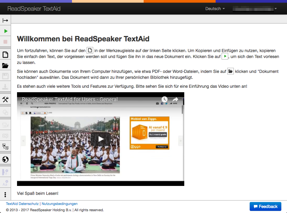Click the inline new document icon in text

90,50
